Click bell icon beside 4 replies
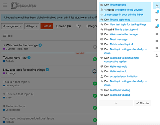The image size is (160, 125). click(x=102, y=10)
